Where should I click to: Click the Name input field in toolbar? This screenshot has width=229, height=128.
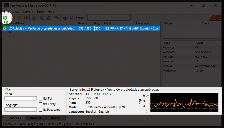[109, 18]
